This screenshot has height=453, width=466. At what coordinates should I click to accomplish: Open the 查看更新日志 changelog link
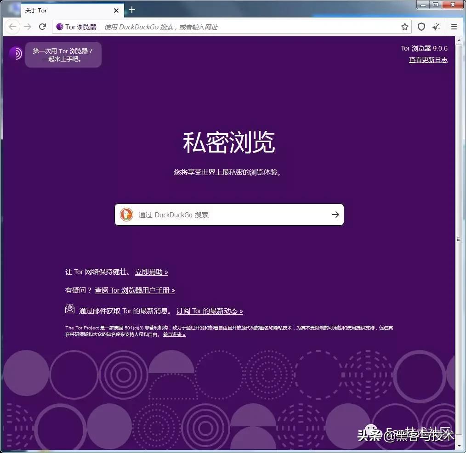428,60
